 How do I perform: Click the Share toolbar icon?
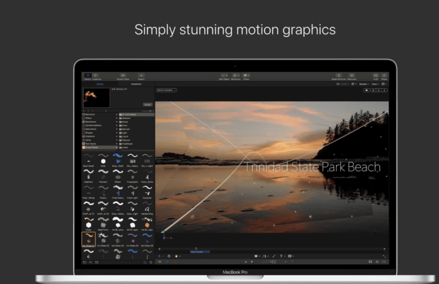(x=384, y=75)
